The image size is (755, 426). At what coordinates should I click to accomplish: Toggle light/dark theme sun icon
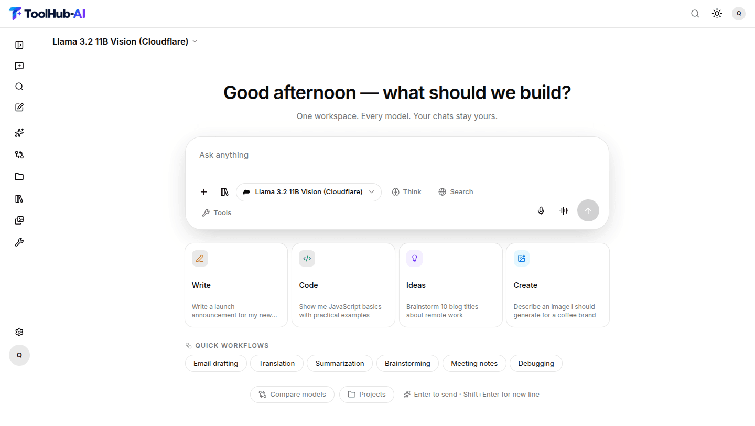click(717, 14)
